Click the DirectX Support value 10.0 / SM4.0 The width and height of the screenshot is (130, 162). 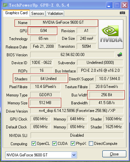(x=110, y=79)
